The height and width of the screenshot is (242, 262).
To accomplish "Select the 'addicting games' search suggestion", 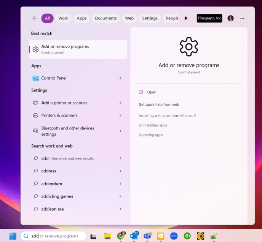I will [78, 196].
